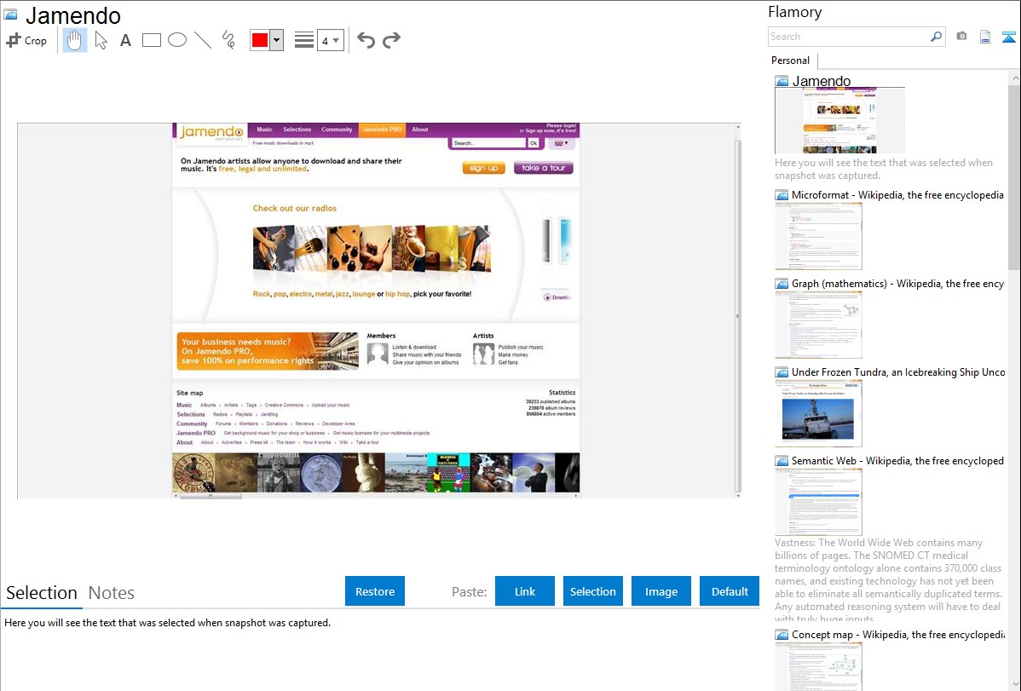
Task: Click the snapshot icon beside Under Frozen Tundra
Action: [782, 371]
